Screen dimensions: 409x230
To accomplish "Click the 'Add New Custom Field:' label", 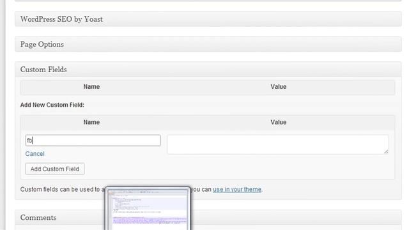I will tap(52, 105).
